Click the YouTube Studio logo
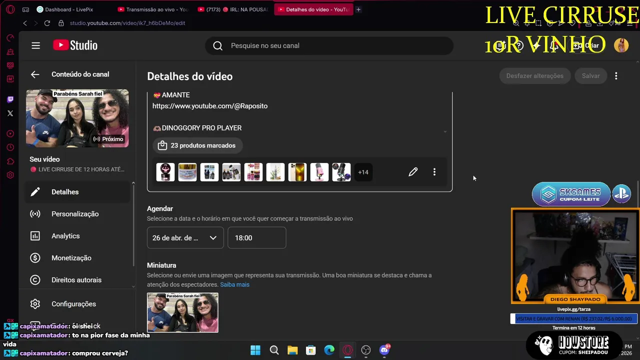 coord(75,45)
